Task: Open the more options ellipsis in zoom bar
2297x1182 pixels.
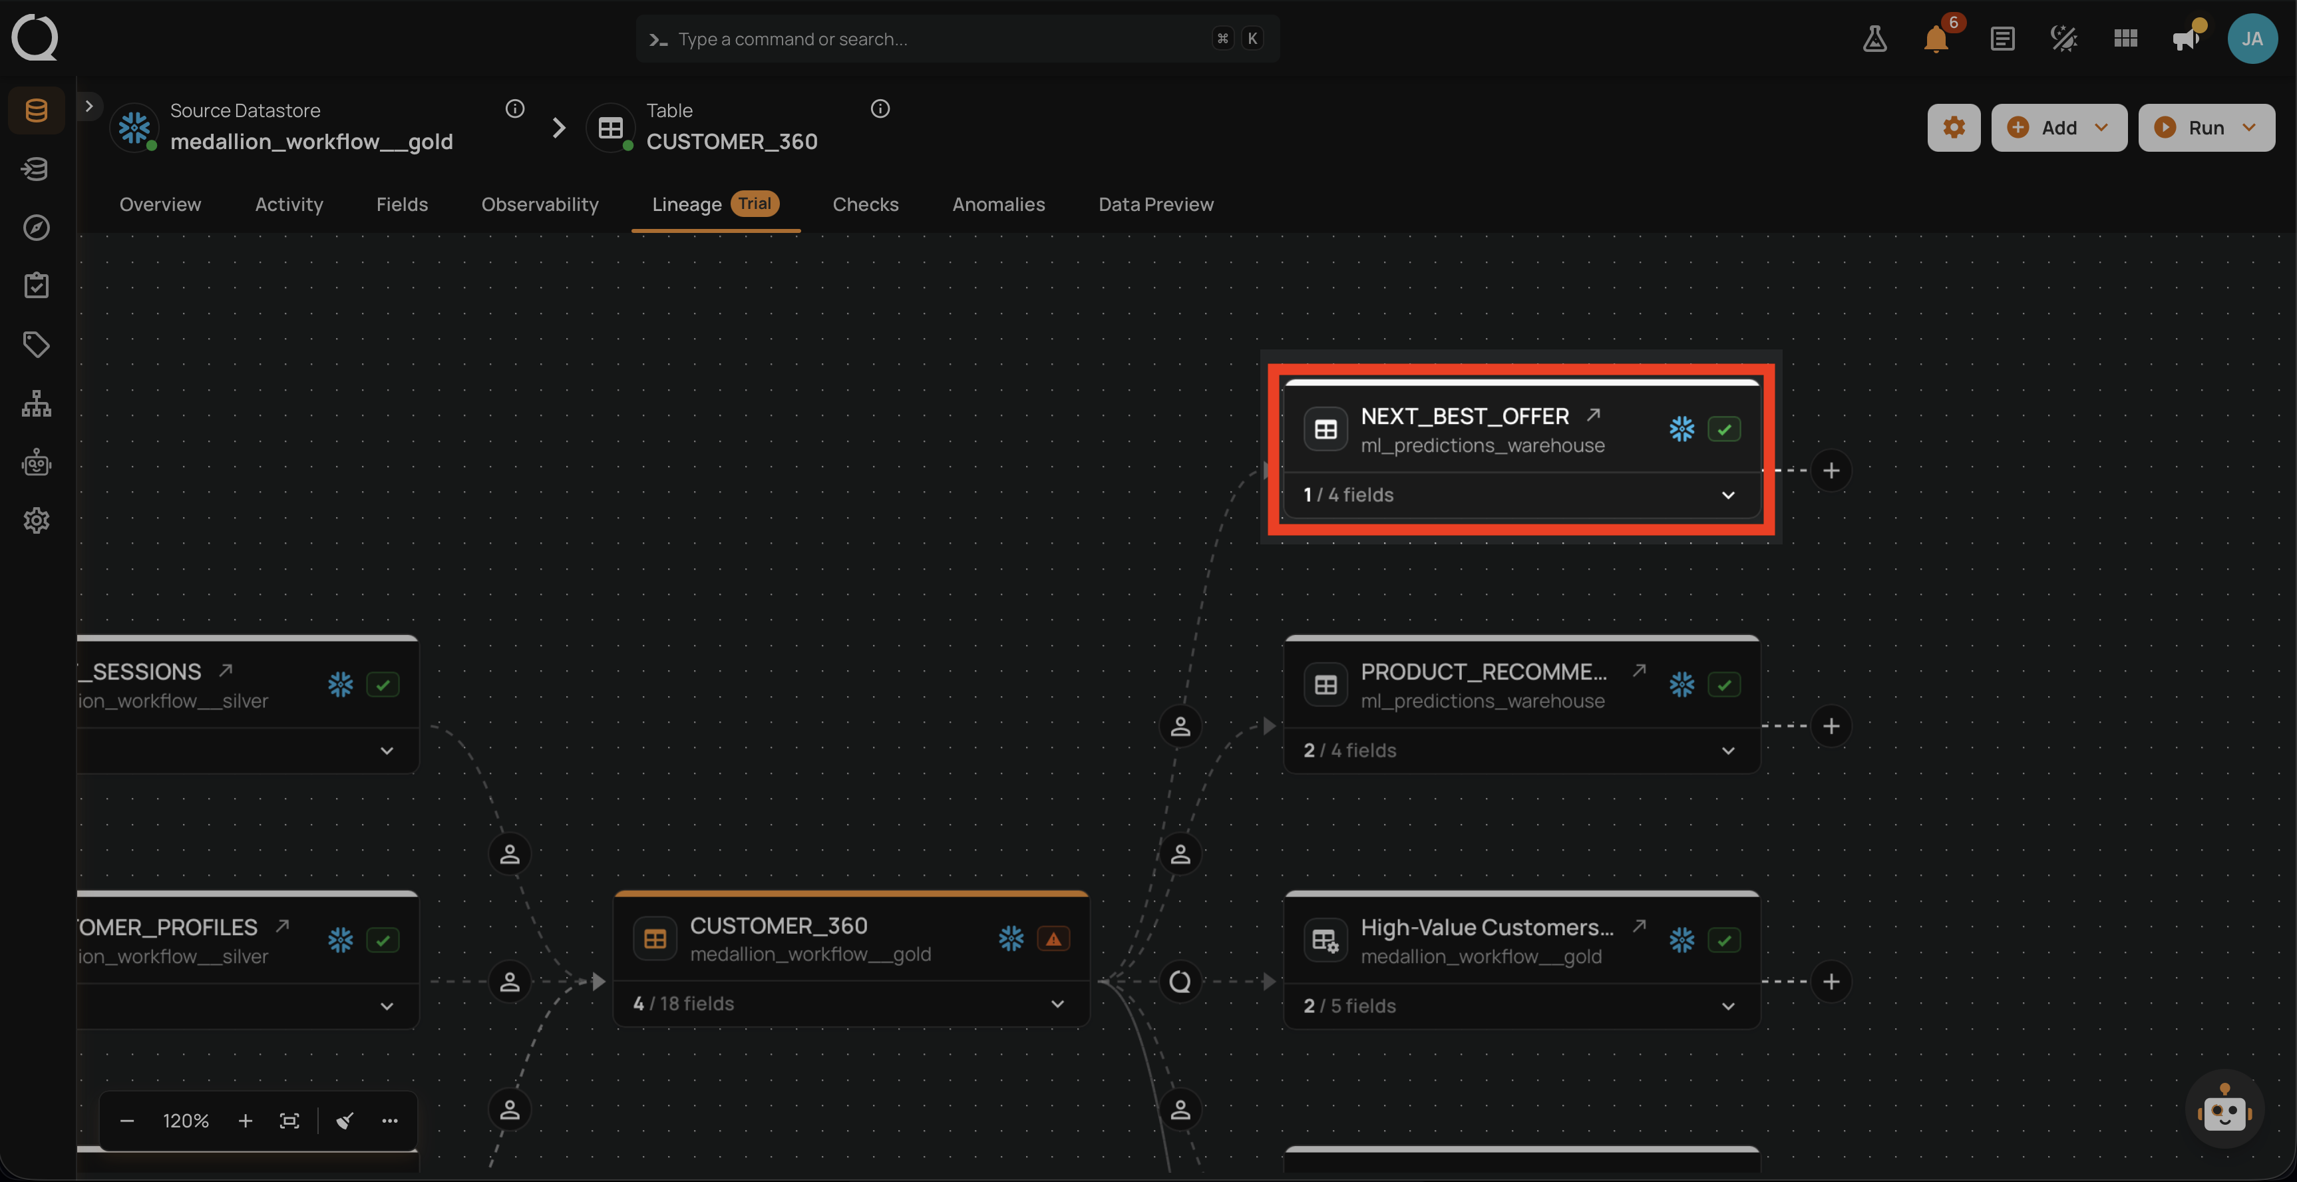Action: (390, 1121)
